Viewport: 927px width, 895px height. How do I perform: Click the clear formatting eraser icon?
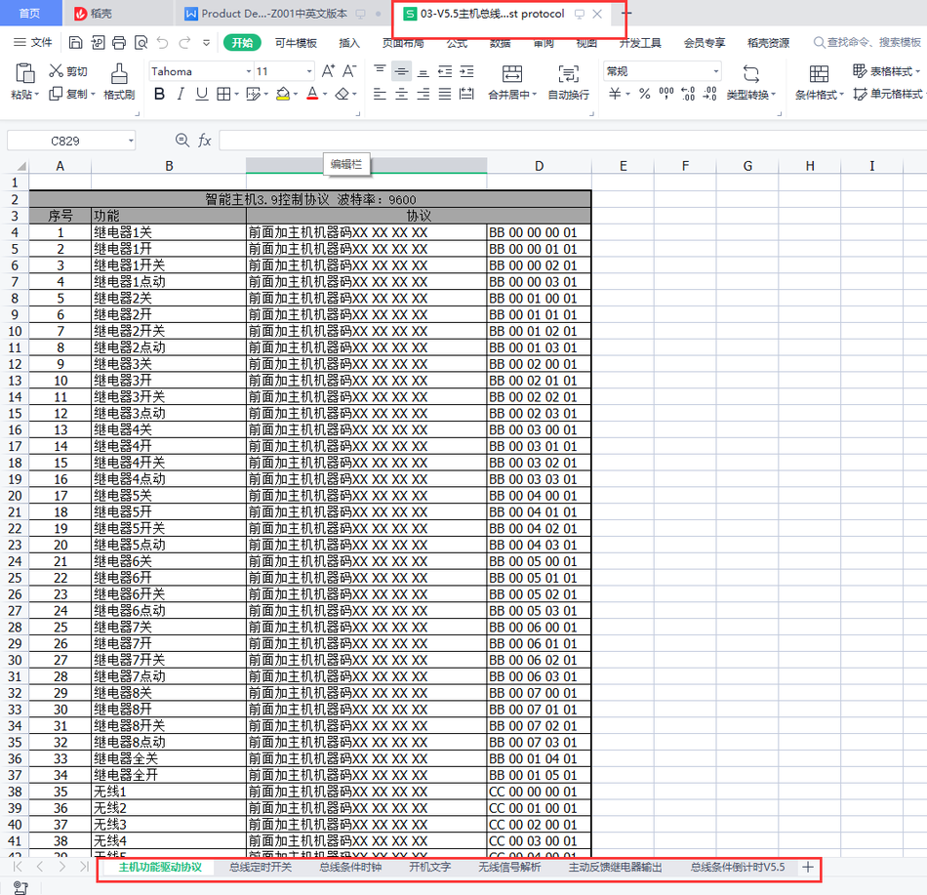pyautogui.click(x=342, y=94)
